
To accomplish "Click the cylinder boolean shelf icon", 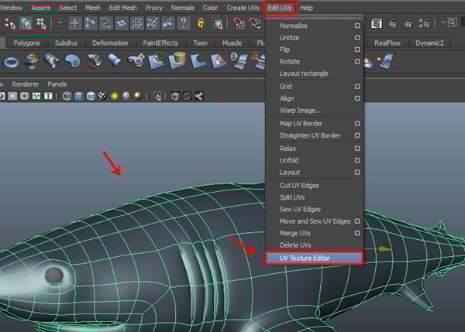I will [x=177, y=60].
